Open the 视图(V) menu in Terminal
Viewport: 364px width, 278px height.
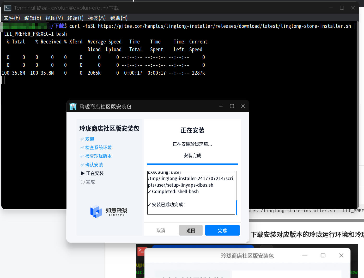[x=54, y=18]
